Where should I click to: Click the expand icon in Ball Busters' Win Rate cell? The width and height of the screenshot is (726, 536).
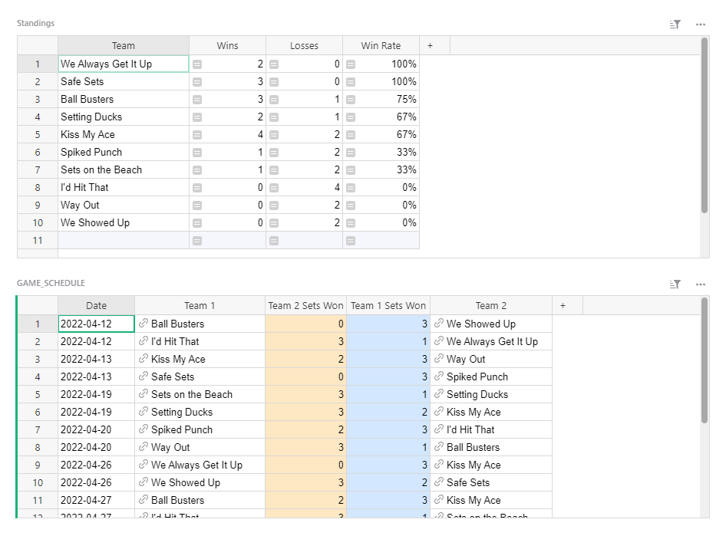tap(351, 99)
